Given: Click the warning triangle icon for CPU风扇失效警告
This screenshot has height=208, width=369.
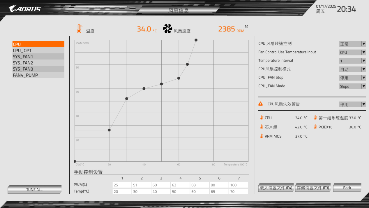Looking at the screenshot, I should (x=260, y=104).
